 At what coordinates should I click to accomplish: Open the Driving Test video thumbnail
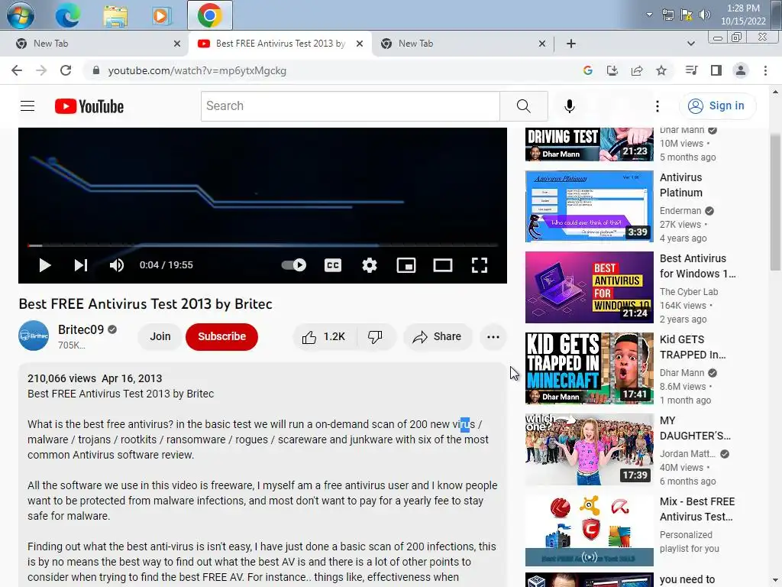(x=589, y=144)
